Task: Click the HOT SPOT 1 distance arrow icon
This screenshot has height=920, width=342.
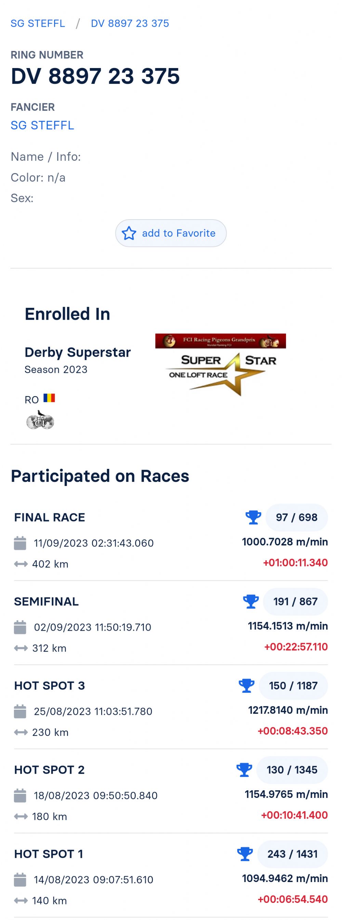Action: pos(21,901)
